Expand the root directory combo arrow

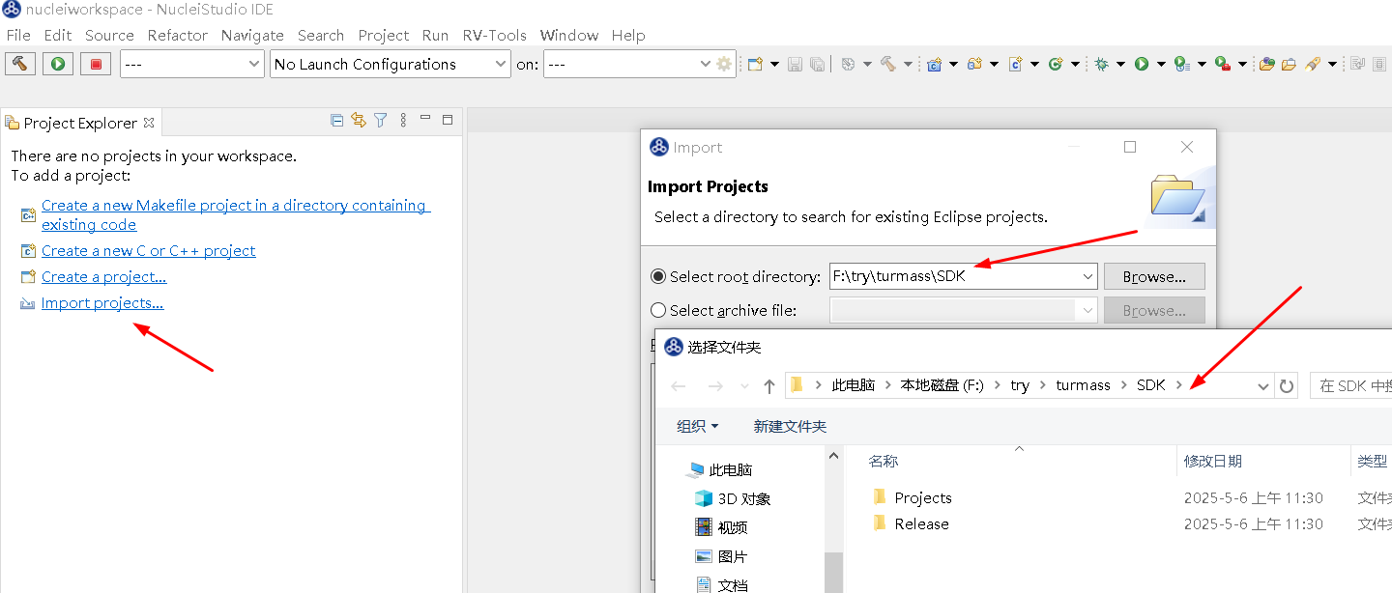(1088, 277)
